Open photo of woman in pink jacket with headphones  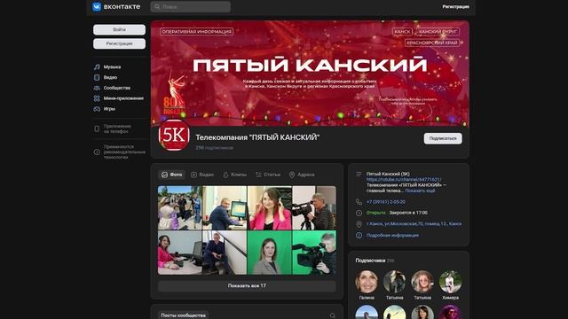pos(269,208)
